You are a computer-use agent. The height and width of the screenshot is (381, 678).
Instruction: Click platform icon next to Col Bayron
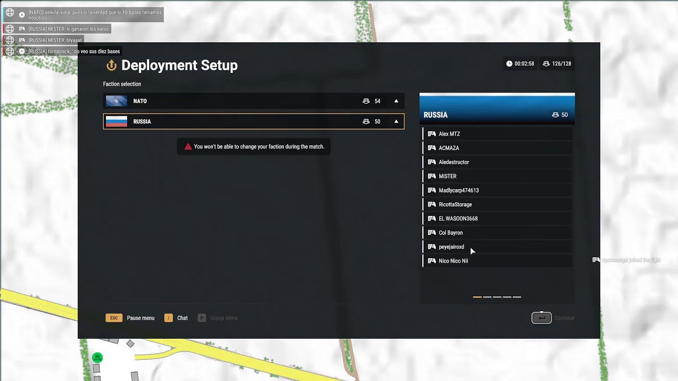click(x=432, y=233)
